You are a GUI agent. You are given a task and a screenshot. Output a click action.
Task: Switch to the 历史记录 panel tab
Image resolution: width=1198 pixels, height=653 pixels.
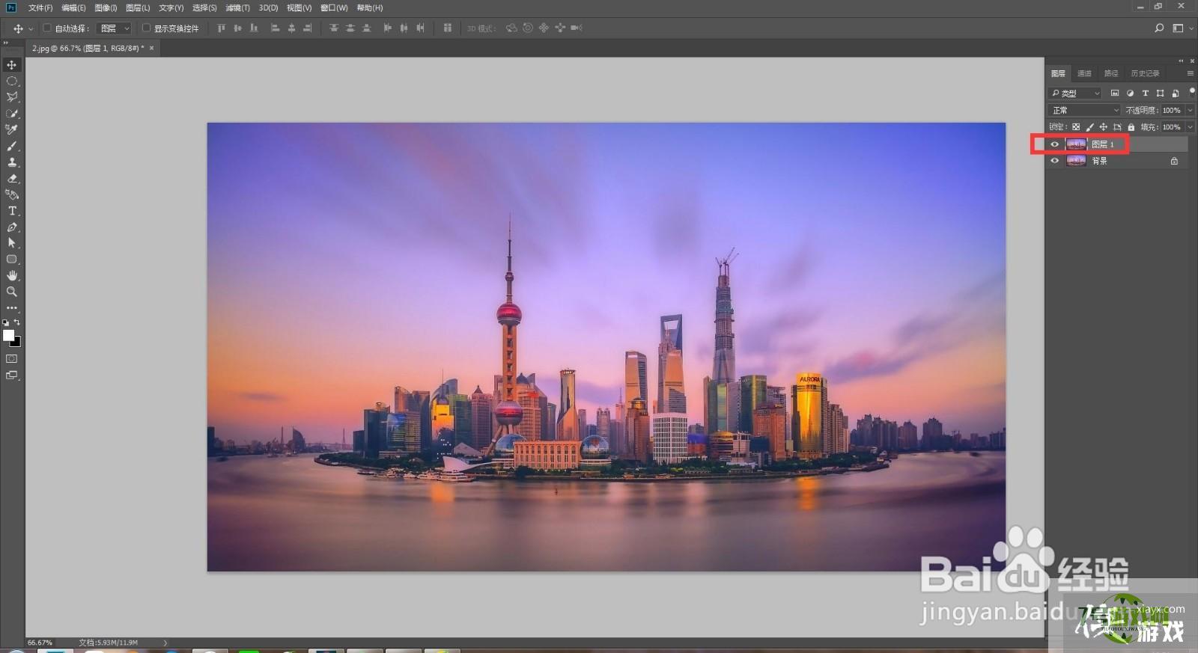point(1145,73)
